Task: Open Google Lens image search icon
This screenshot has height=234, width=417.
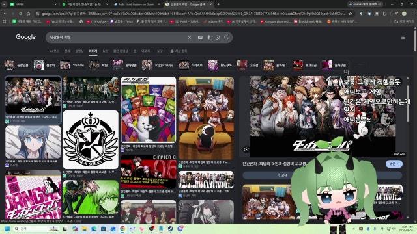Action: [x=218, y=38]
